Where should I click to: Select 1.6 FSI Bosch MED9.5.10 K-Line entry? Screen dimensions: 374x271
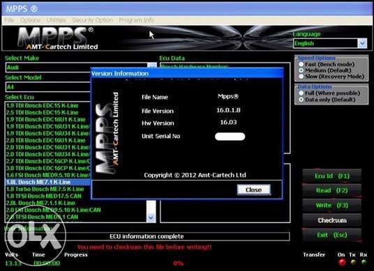[x=47, y=175]
